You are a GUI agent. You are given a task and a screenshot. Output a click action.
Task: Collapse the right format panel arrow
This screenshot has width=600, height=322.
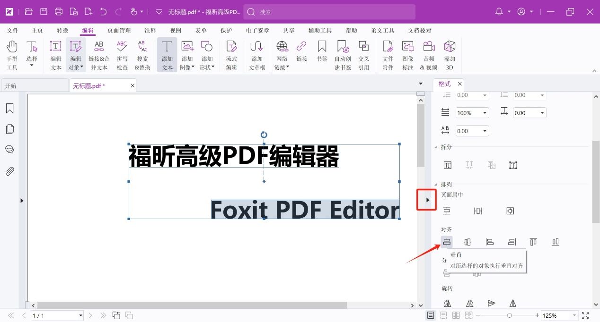click(427, 200)
